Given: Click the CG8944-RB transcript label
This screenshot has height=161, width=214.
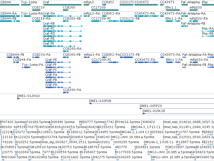Looking at the screenshot, I should 8,18.
